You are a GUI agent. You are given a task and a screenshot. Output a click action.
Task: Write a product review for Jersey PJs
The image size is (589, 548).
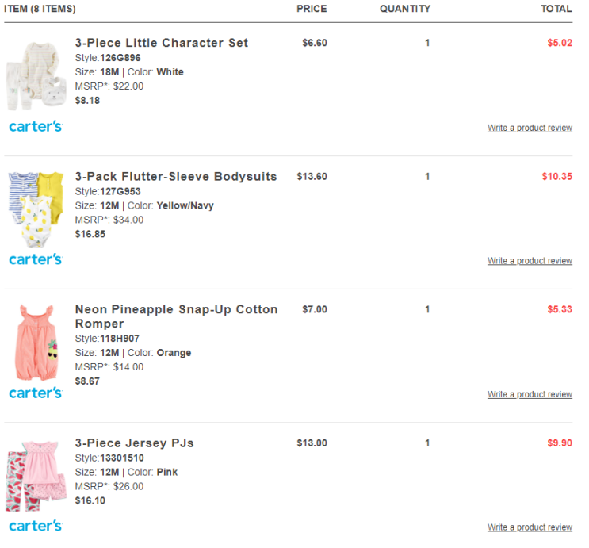(530, 527)
